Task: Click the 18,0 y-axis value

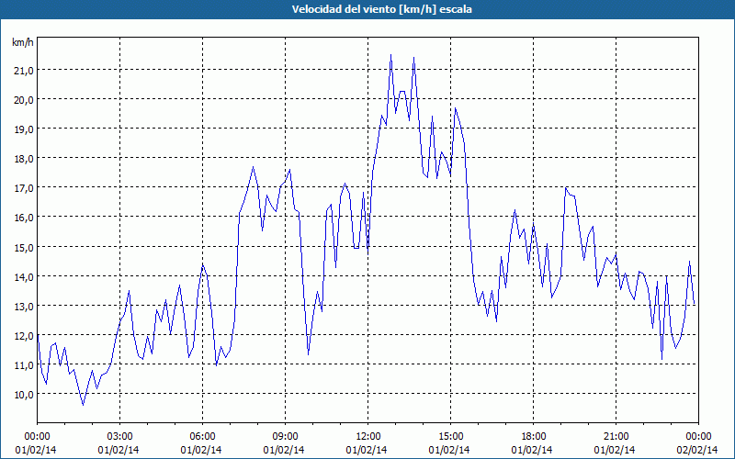Action: (23, 159)
